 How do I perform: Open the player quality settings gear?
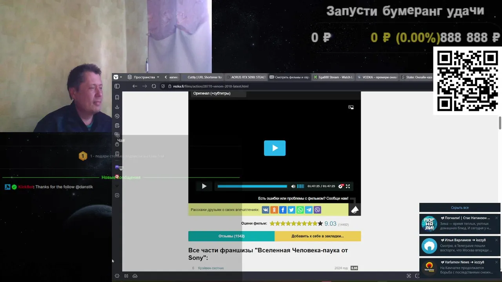click(340, 186)
